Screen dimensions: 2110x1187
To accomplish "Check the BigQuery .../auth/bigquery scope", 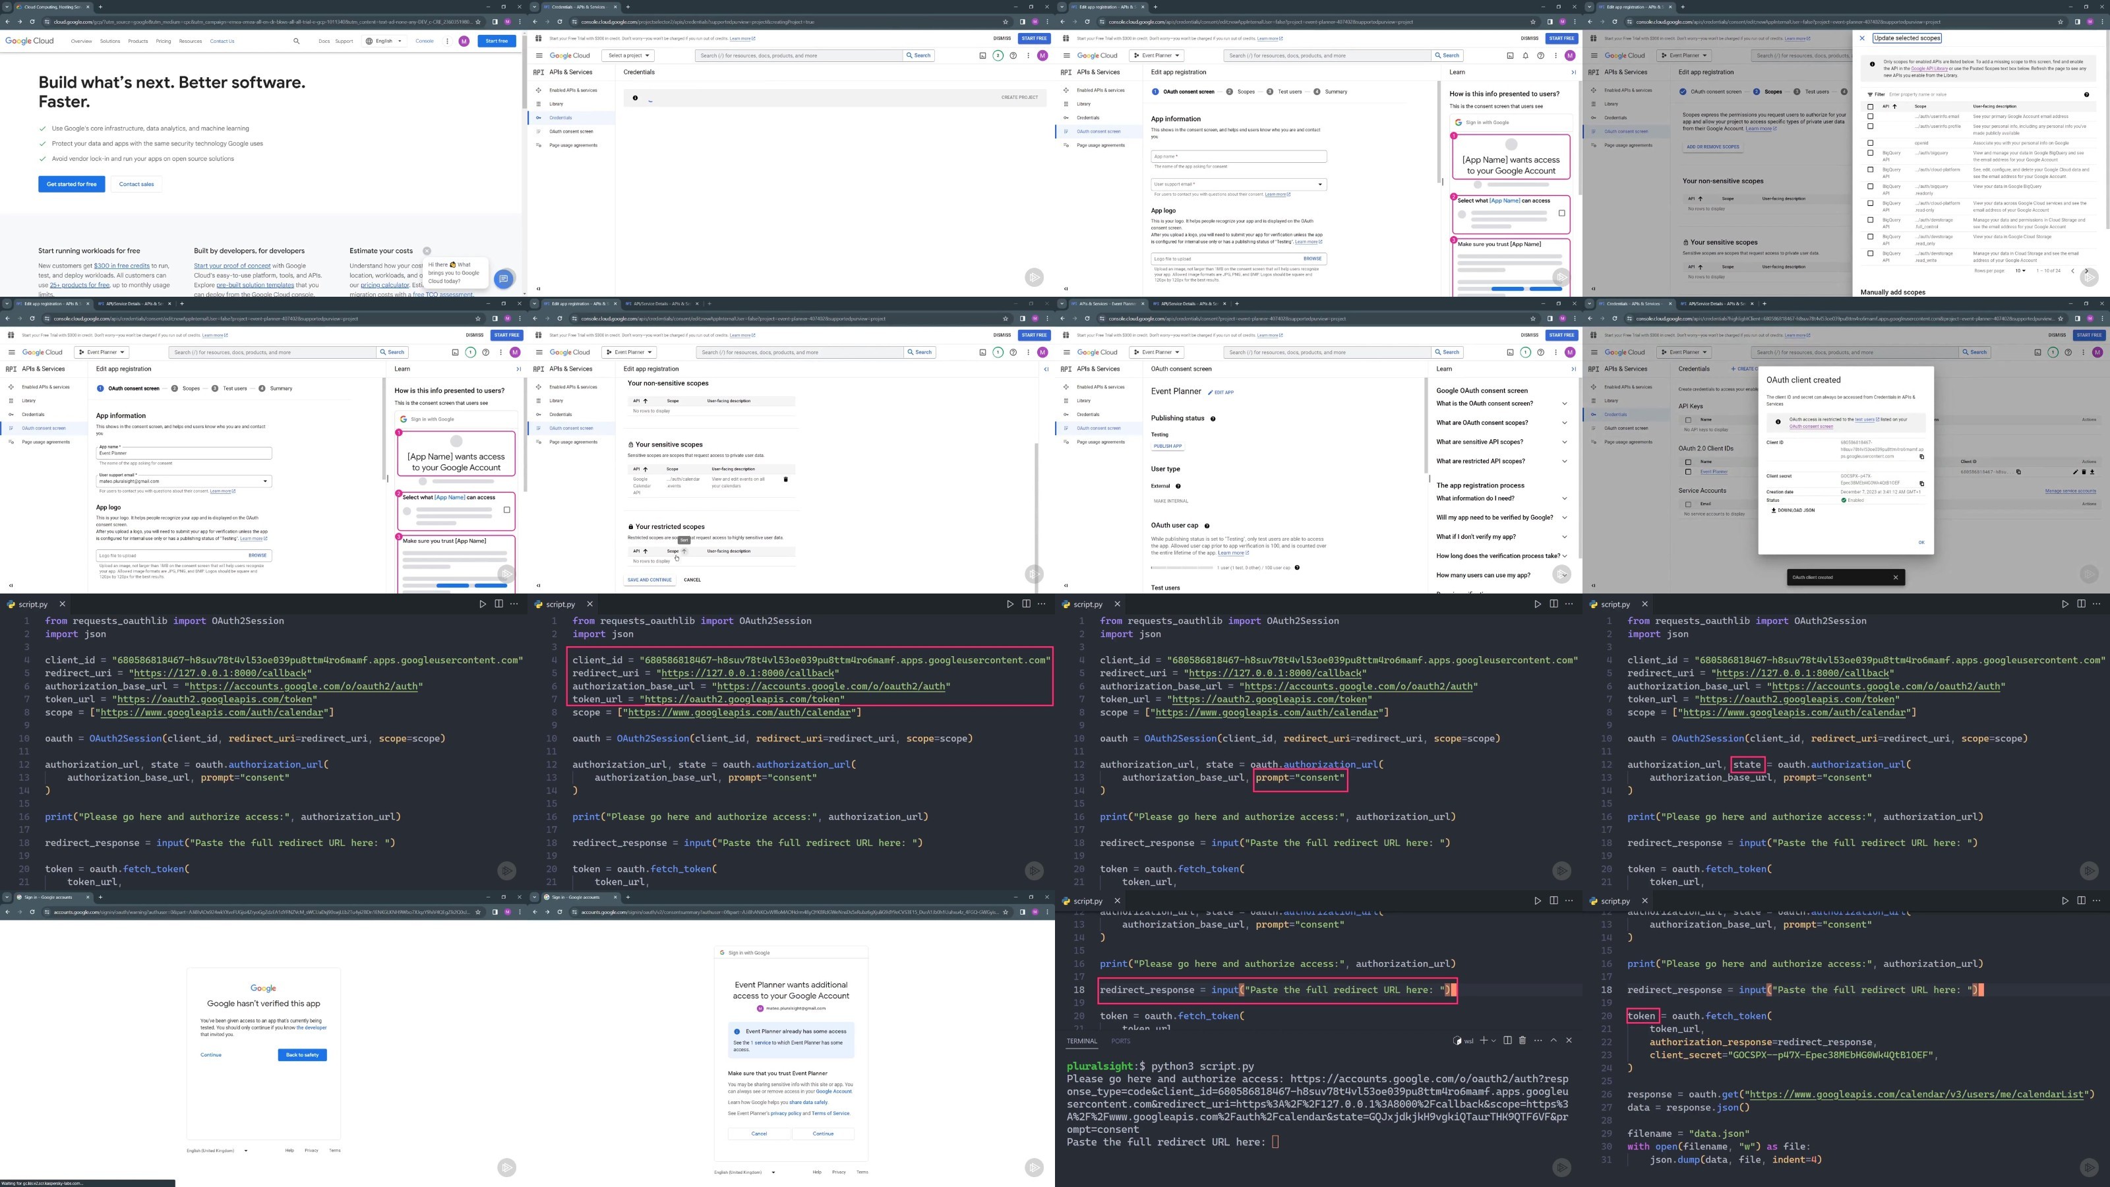I will (1870, 152).
